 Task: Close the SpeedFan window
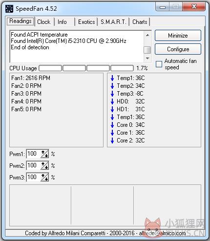[x=194, y=7]
